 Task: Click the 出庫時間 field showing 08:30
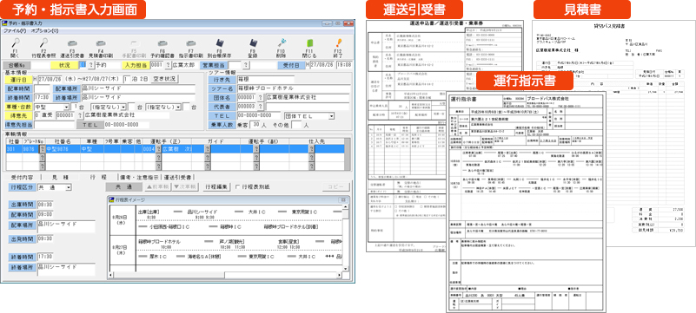point(45,205)
